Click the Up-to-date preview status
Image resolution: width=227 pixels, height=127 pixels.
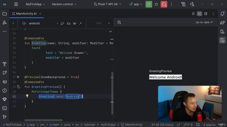click(x=204, y=22)
